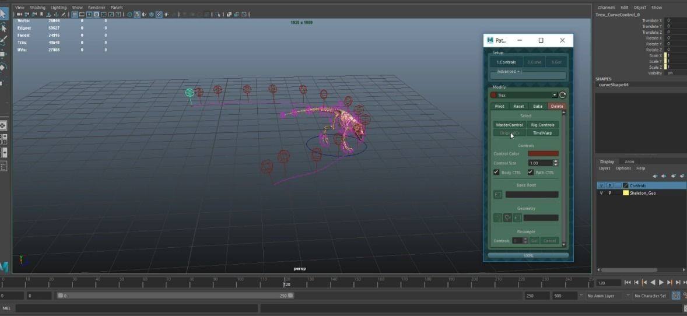Click layer editor horizontal scrollbar

pos(629,270)
